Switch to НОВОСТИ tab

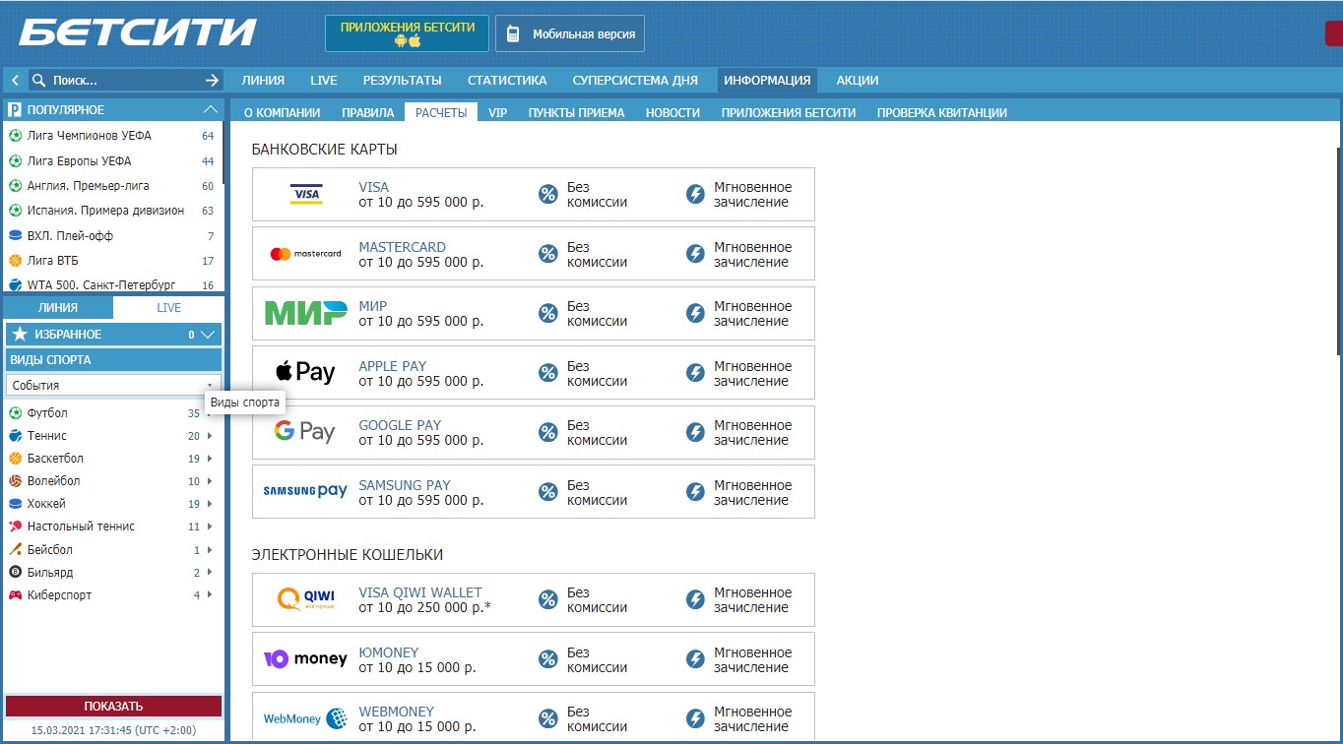click(672, 113)
